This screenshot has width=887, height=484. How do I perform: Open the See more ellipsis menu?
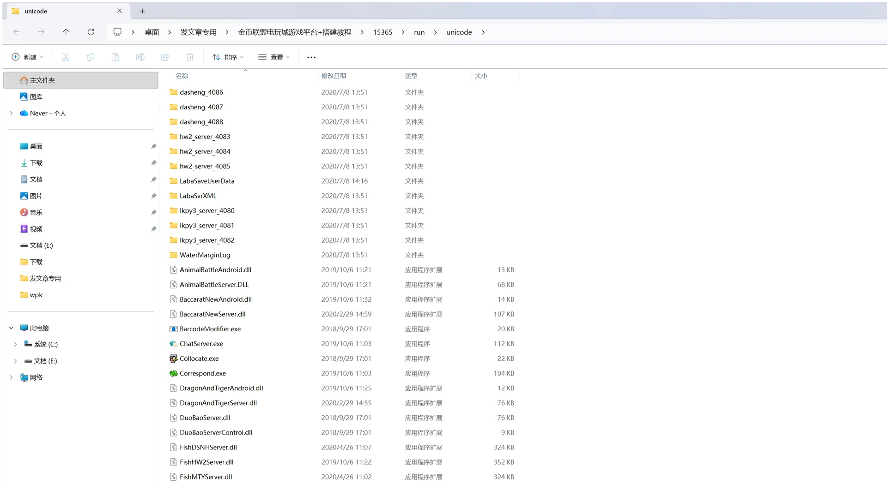click(311, 57)
